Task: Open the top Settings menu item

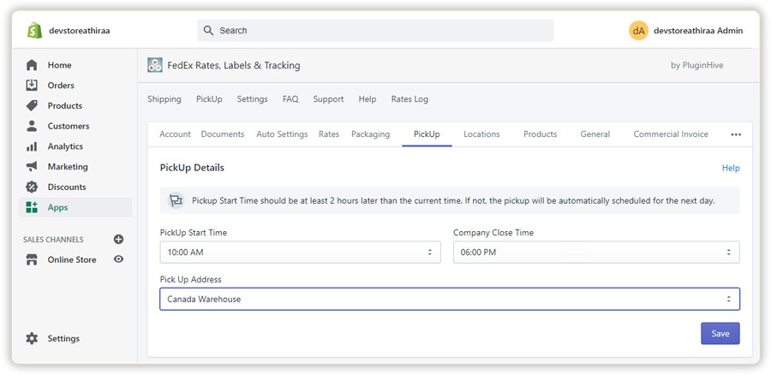Action: click(x=252, y=98)
